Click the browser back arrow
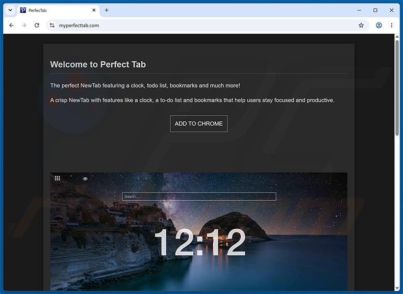 [x=11, y=25]
